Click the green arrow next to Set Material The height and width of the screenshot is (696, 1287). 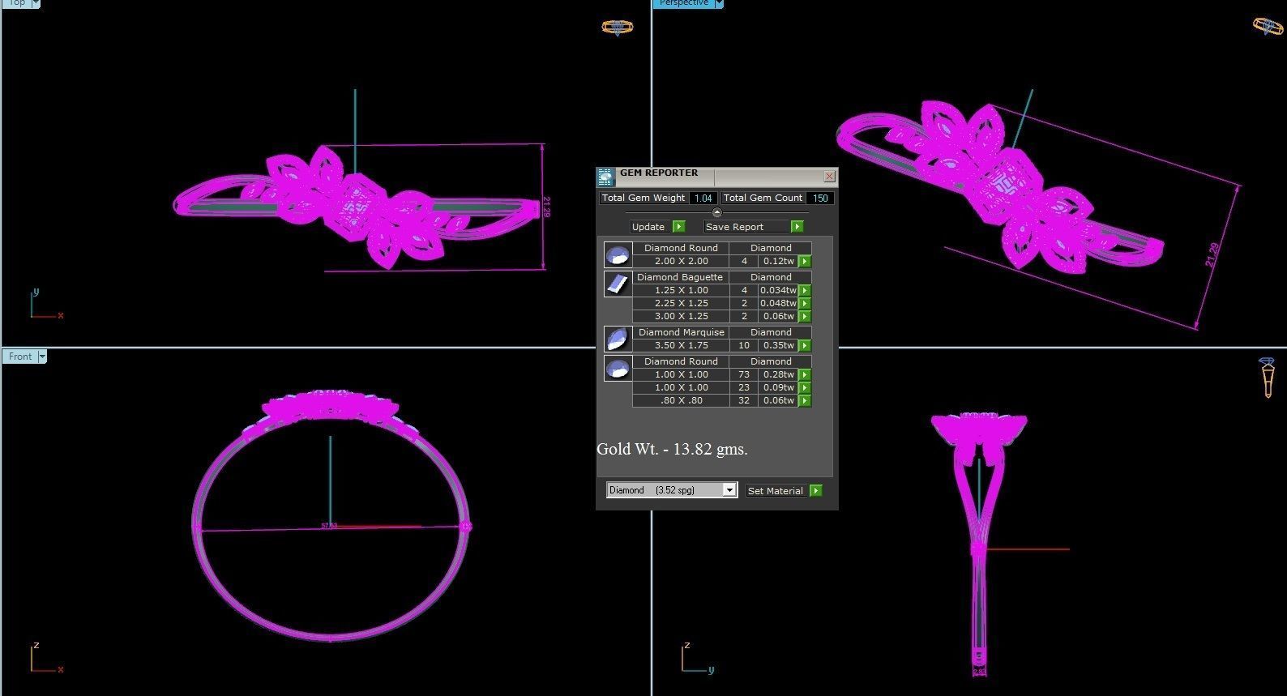click(x=816, y=490)
